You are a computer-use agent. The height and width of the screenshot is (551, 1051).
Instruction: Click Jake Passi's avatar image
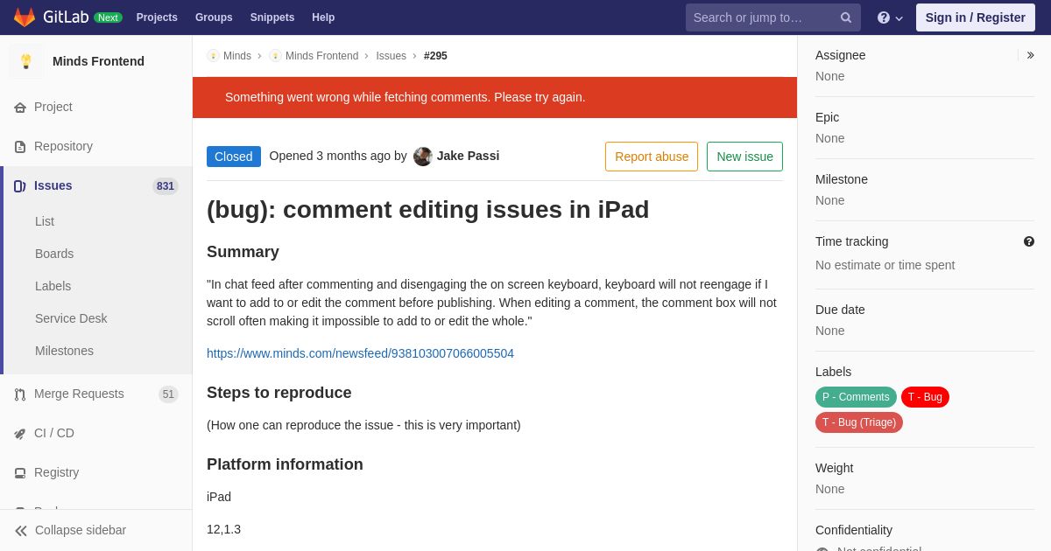pos(423,157)
